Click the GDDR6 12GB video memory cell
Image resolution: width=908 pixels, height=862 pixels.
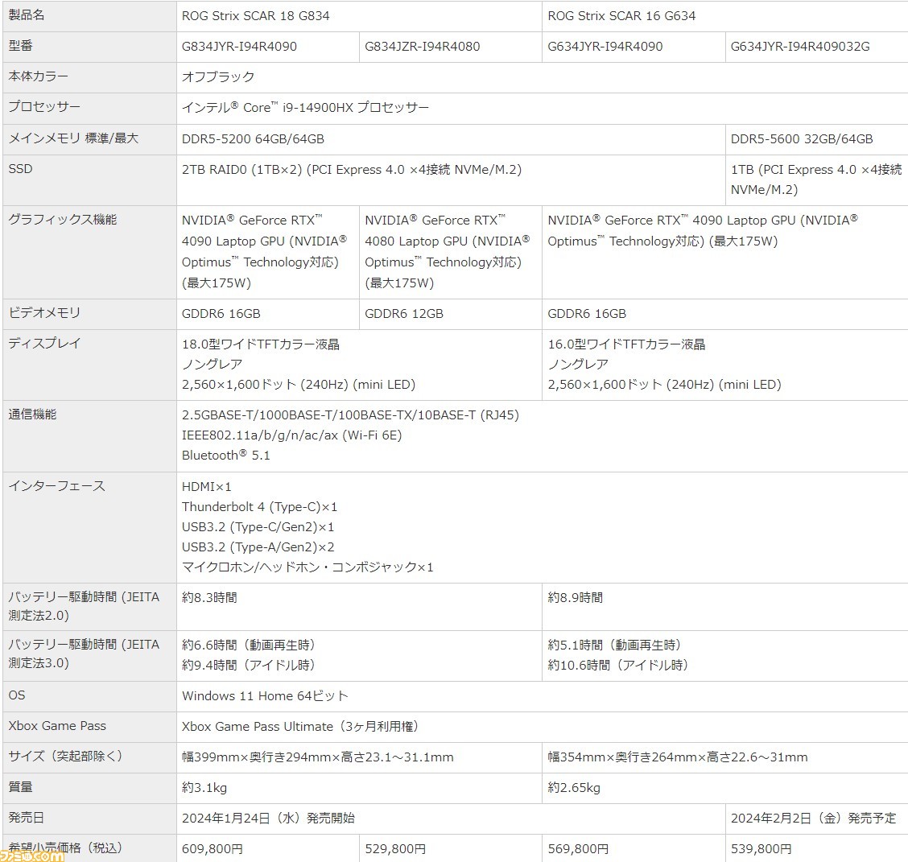coord(451,314)
